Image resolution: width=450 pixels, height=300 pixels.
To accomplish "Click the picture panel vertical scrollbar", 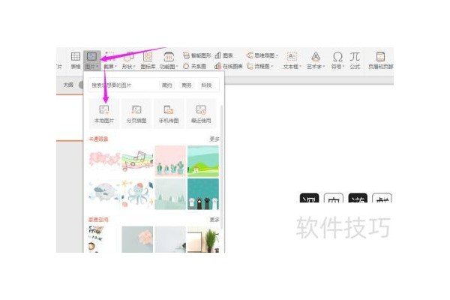I will click(221, 166).
